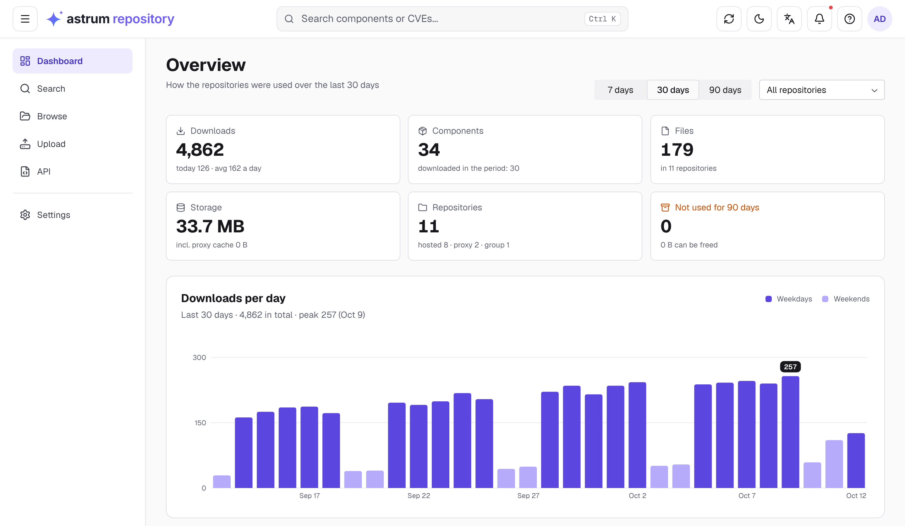Image resolution: width=905 pixels, height=526 pixels.
Task: Click the refresh icon in the header
Action: 729,19
